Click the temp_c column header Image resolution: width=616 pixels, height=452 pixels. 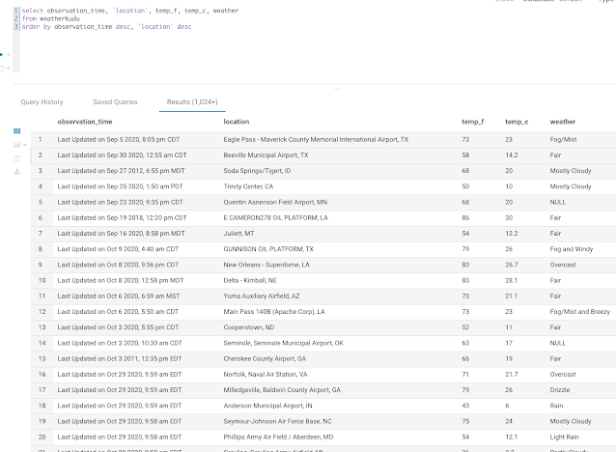pyautogui.click(x=518, y=122)
